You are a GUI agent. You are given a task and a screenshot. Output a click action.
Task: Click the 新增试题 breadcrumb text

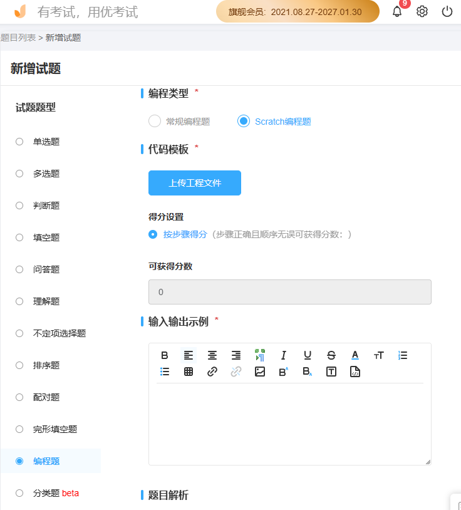pyautogui.click(x=63, y=38)
